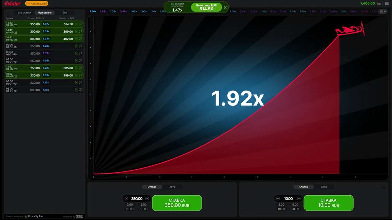The width and height of the screenshot is (392, 220).
Task: Open the hamburger menu next to the balance
Action: click(386, 3)
